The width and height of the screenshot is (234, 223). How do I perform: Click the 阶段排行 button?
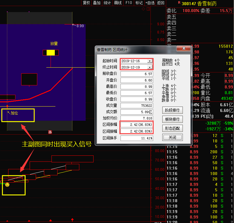(173, 110)
